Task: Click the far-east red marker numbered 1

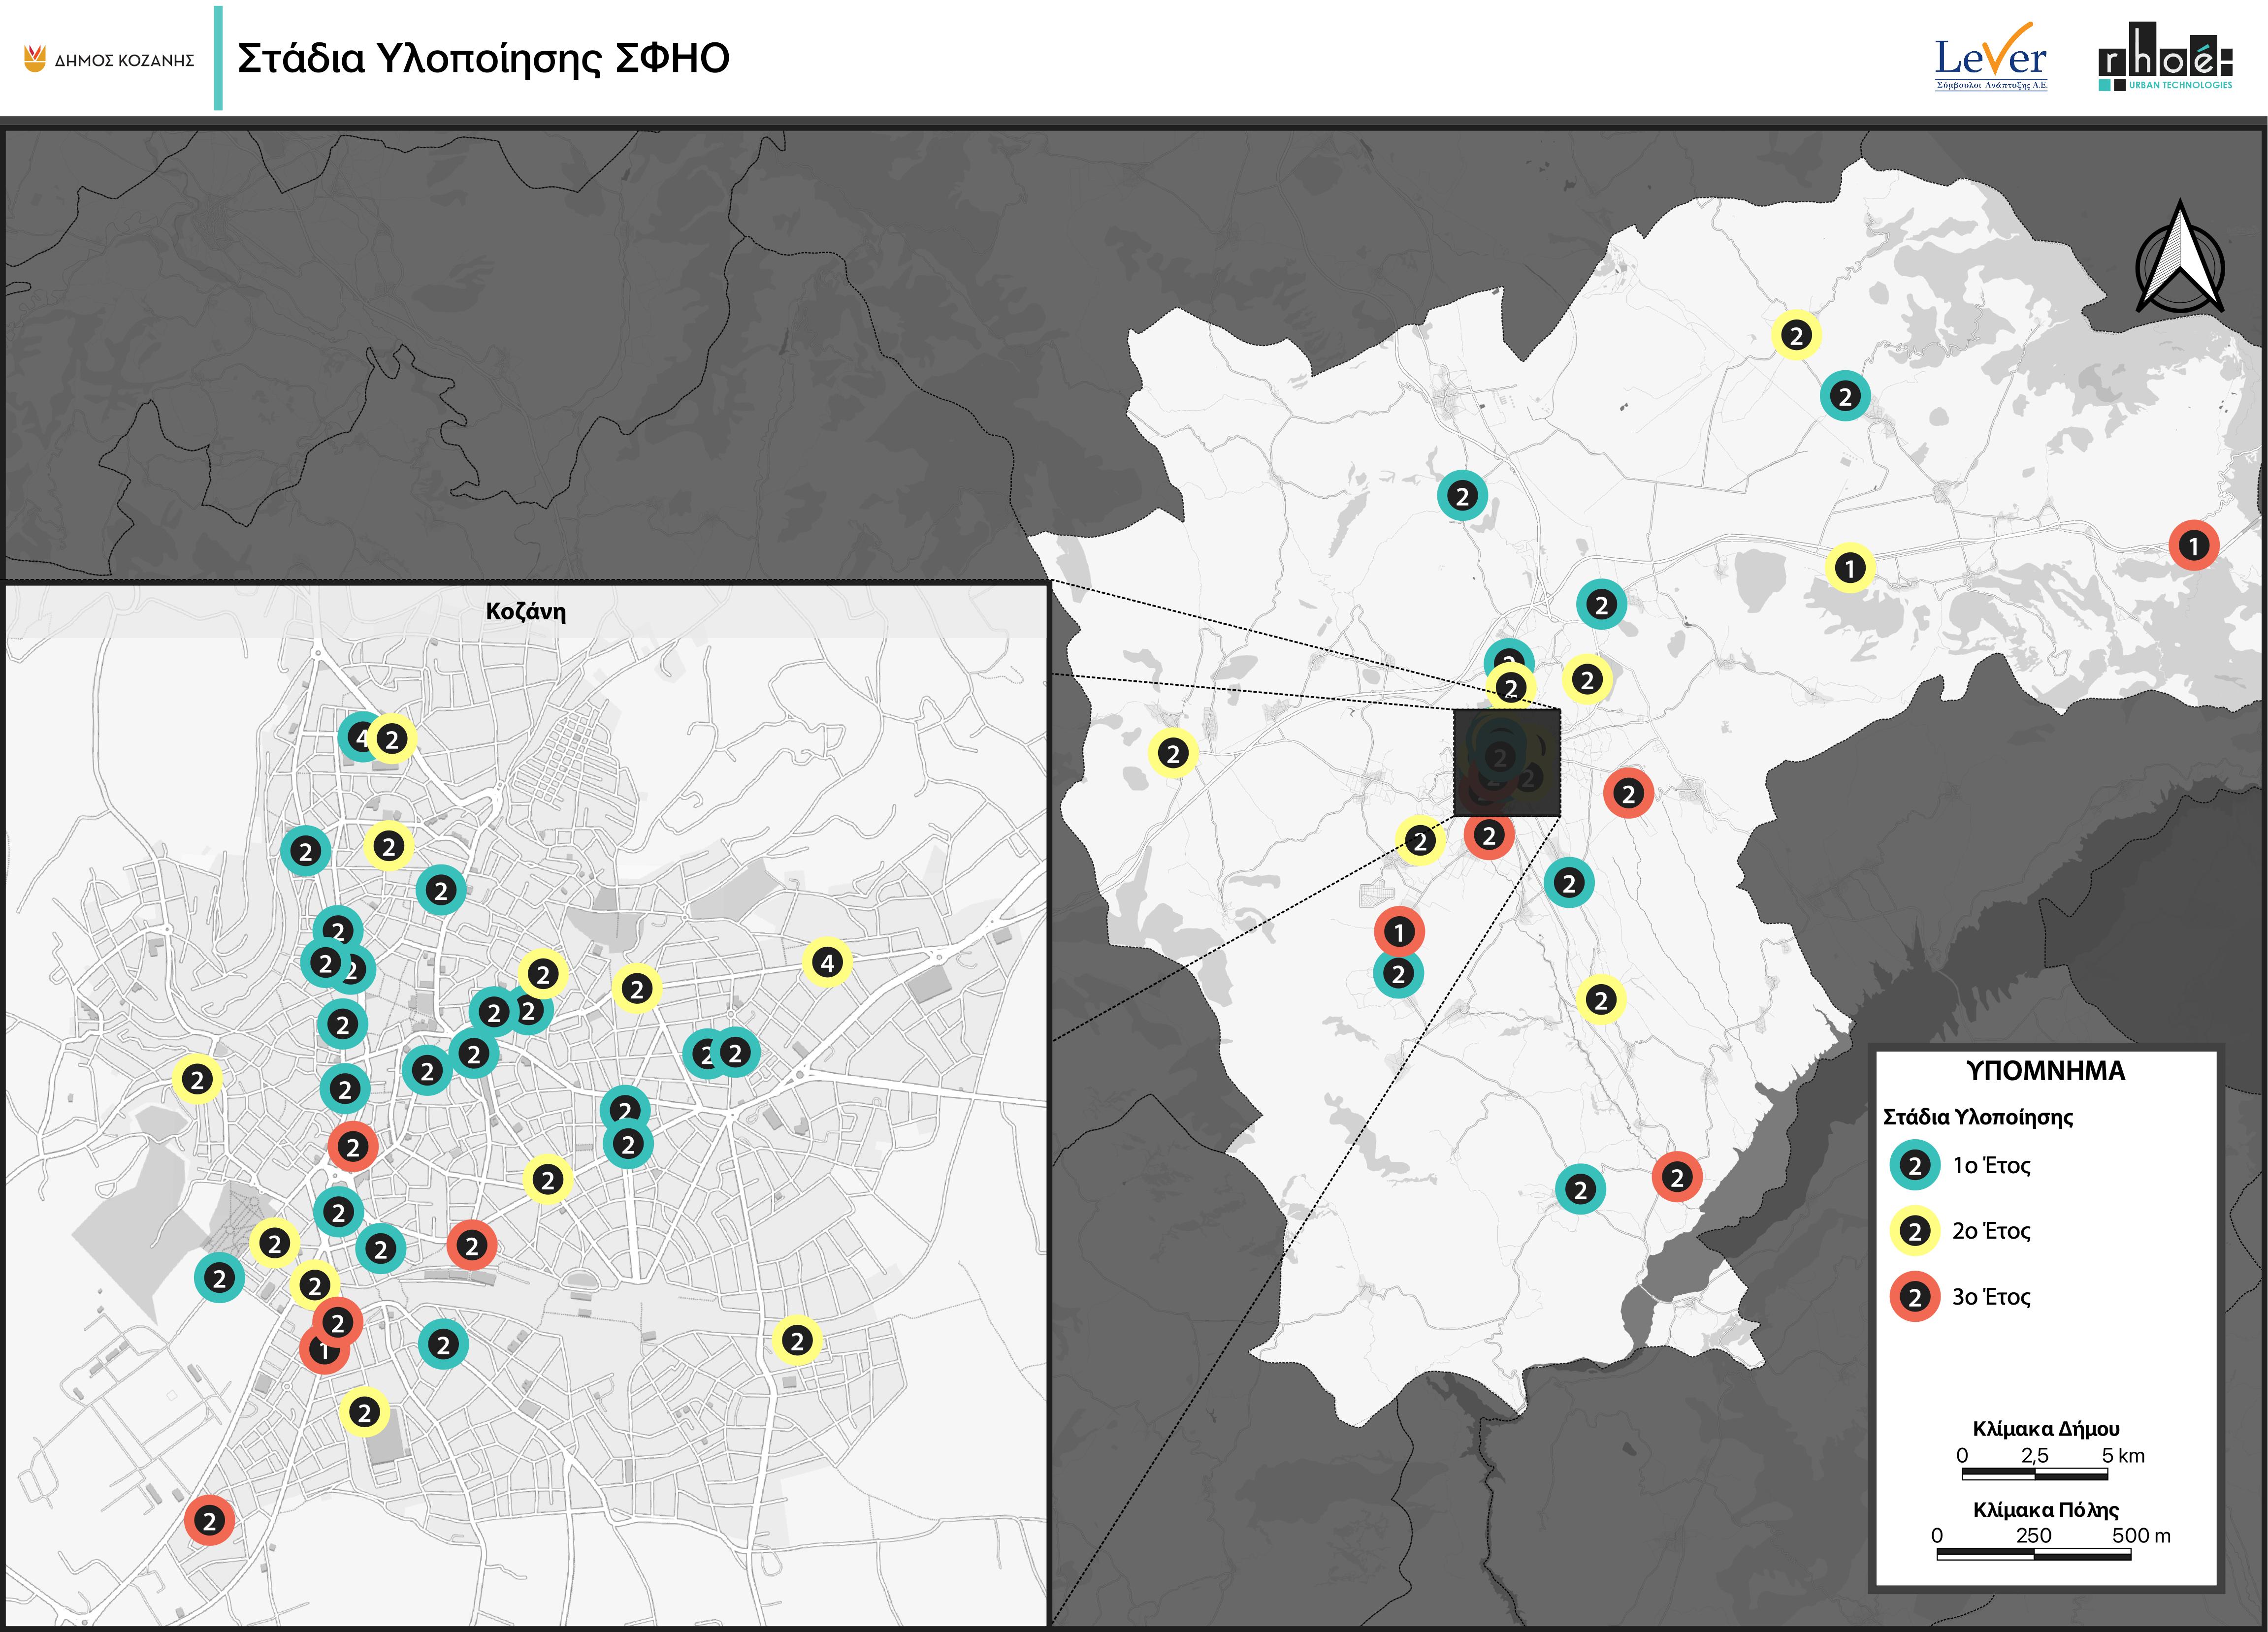Action: point(2194,546)
